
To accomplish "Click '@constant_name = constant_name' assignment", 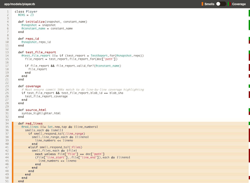I will click(x=47, y=28).
